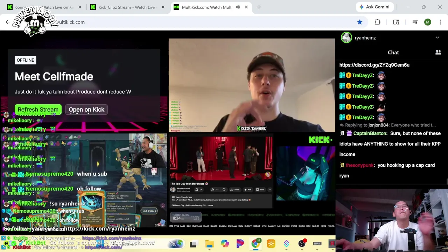The image size is (448, 252).
Task: Open the SRT app in taskbar
Action: tap(317, 244)
